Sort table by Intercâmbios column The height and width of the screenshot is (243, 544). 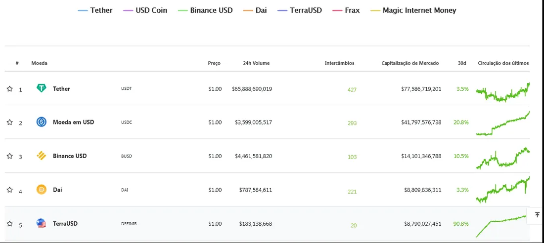(340, 63)
